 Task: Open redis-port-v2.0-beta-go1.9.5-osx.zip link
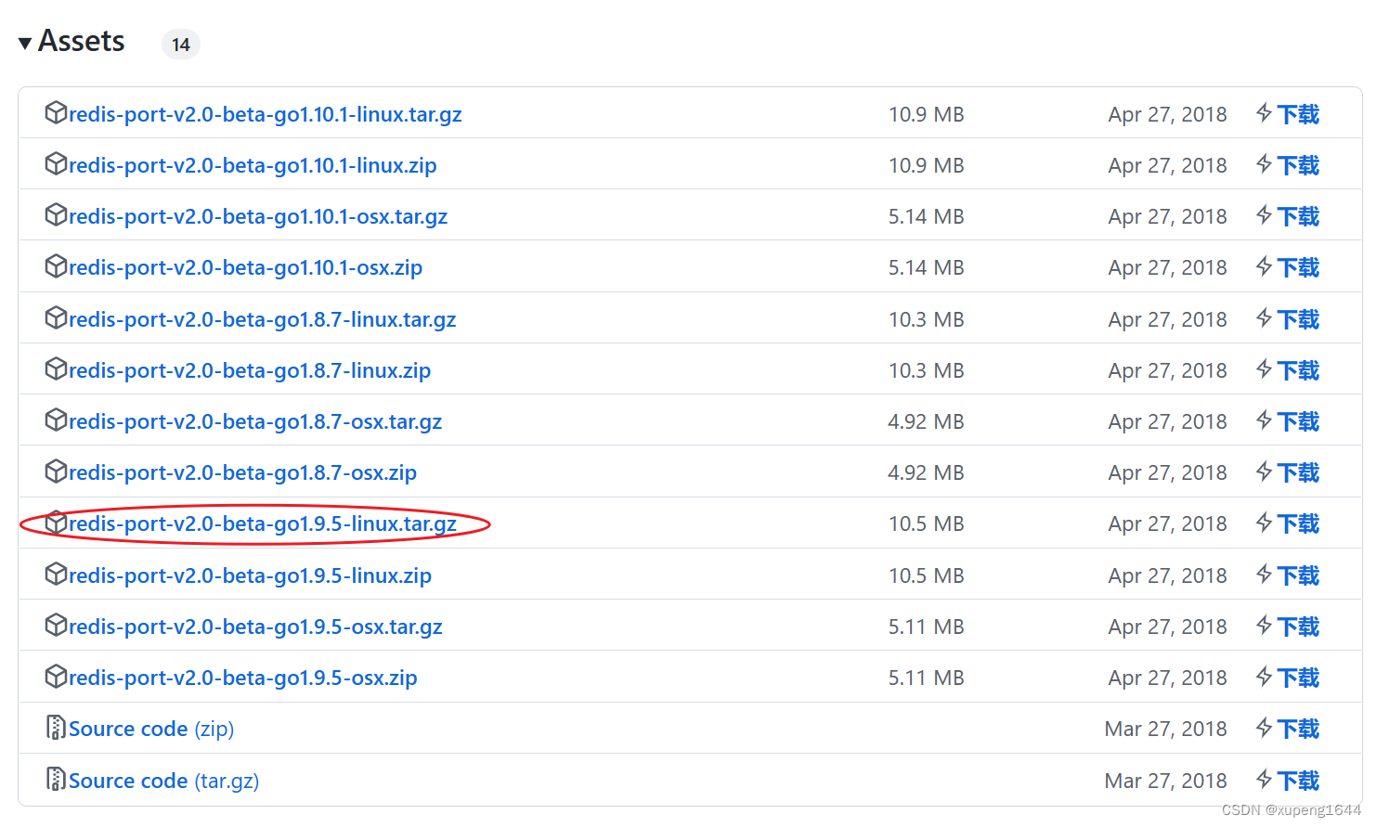click(243, 678)
